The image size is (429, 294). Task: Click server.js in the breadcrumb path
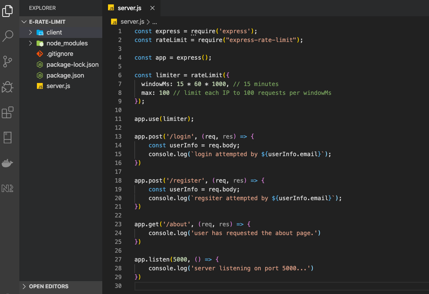tap(132, 22)
